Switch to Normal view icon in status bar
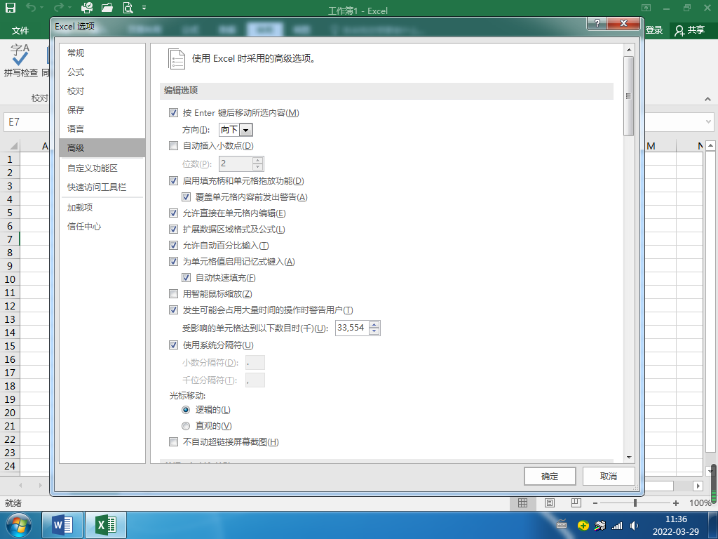Screen dimensions: 718x539 [x=522, y=503]
